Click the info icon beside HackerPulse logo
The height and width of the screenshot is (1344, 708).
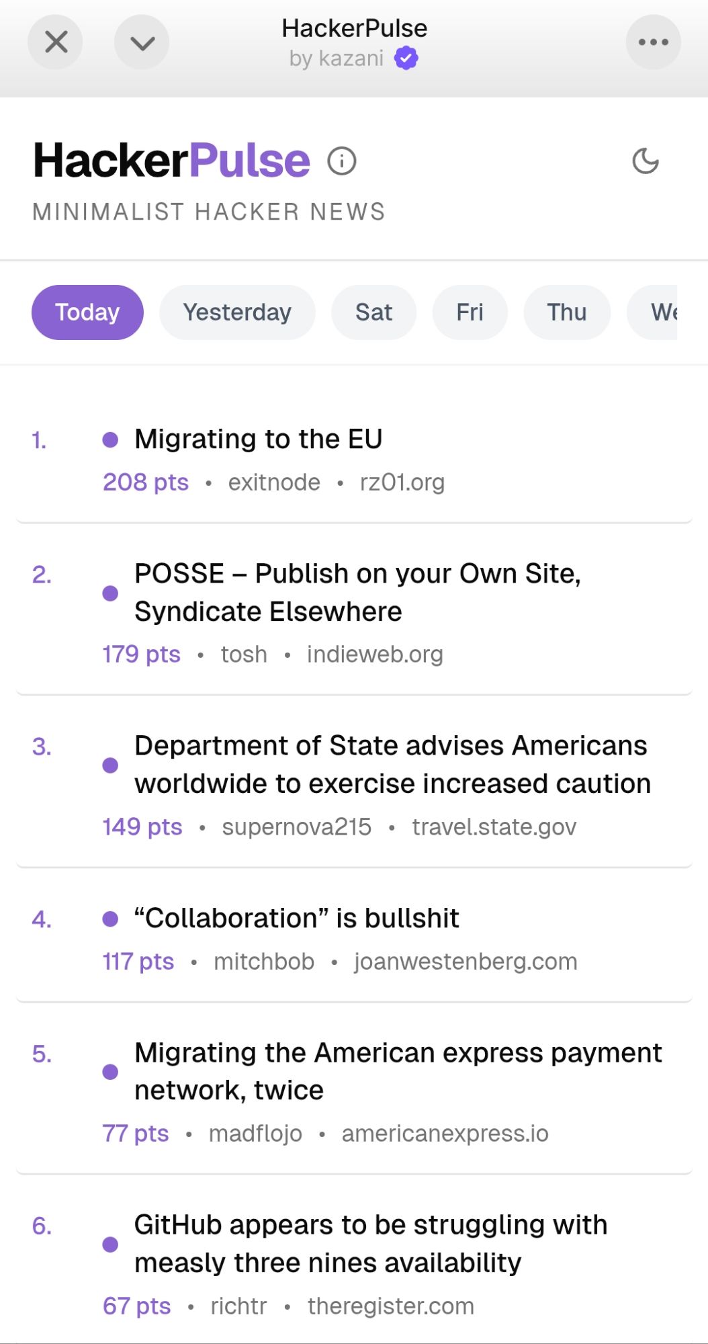342,161
